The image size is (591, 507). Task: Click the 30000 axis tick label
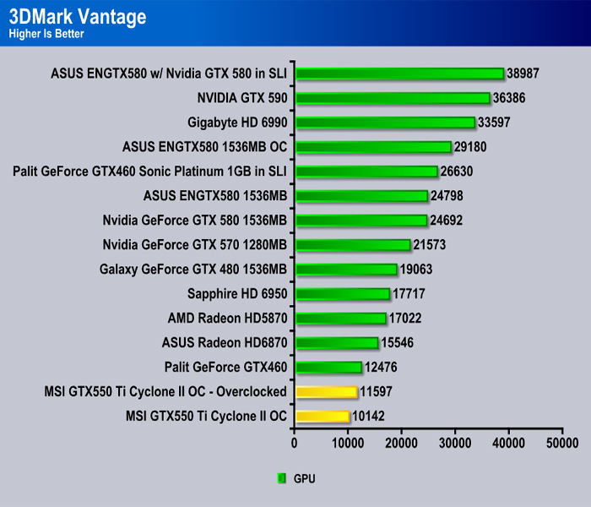tap(455, 443)
